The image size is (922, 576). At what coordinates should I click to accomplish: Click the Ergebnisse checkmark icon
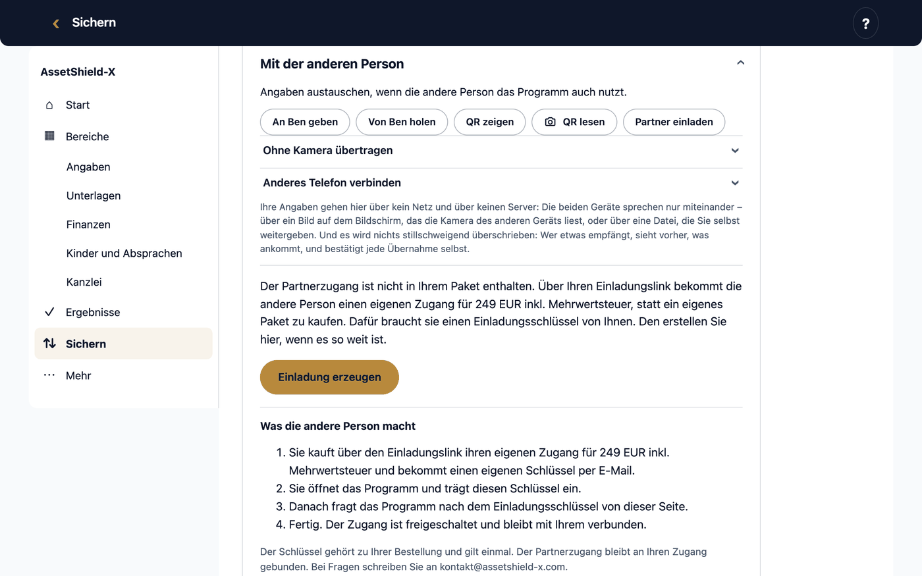click(x=49, y=312)
